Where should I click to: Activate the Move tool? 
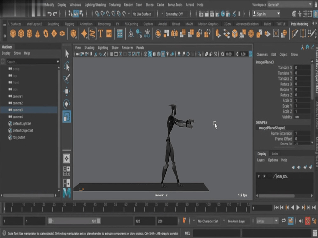[x=66, y=91]
